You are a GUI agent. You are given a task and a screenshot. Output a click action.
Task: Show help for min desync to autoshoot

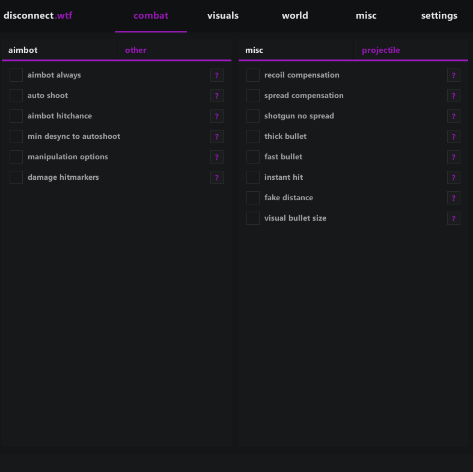click(x=217, y=136)
